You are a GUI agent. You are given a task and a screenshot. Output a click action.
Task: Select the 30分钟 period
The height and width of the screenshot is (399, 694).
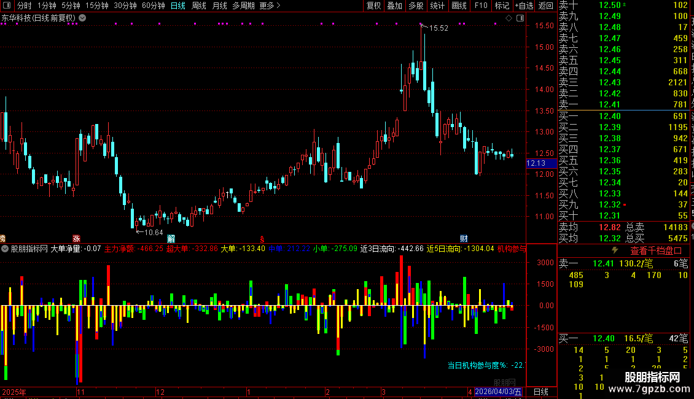coord(125,6)
